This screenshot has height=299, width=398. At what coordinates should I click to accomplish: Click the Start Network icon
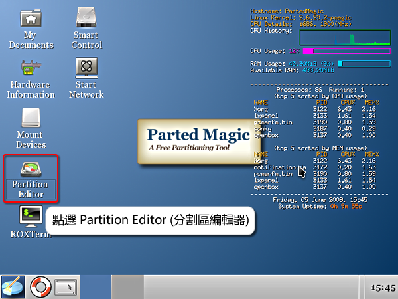tap(87, 68)
